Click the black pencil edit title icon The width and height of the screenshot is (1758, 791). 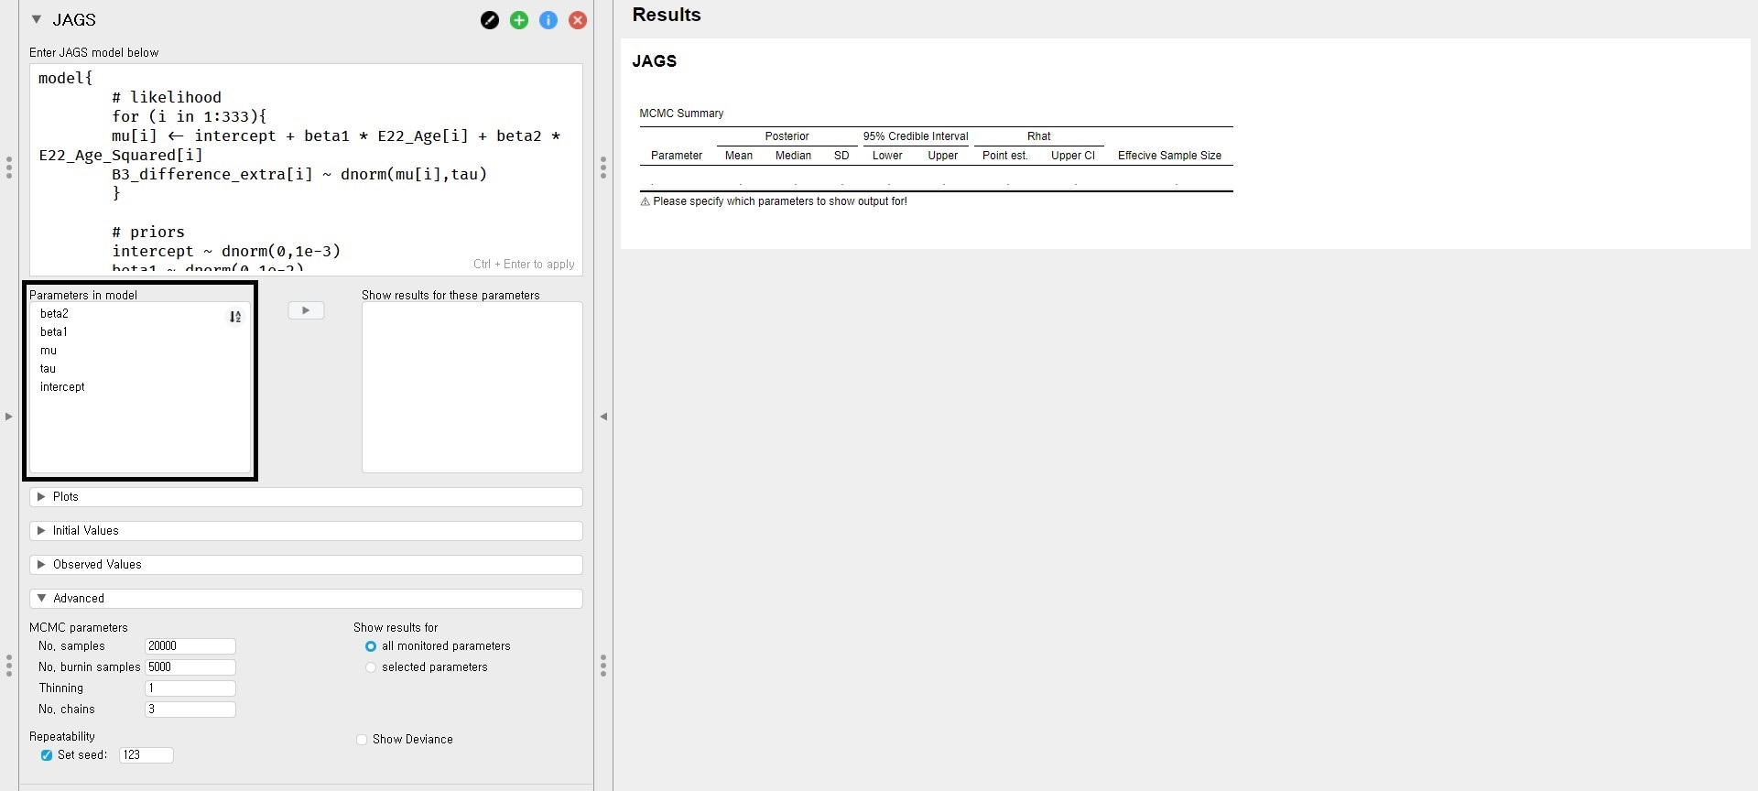(490, 20)
